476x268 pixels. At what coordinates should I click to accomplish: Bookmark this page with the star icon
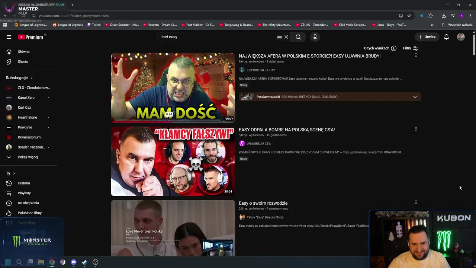(409, 16)
